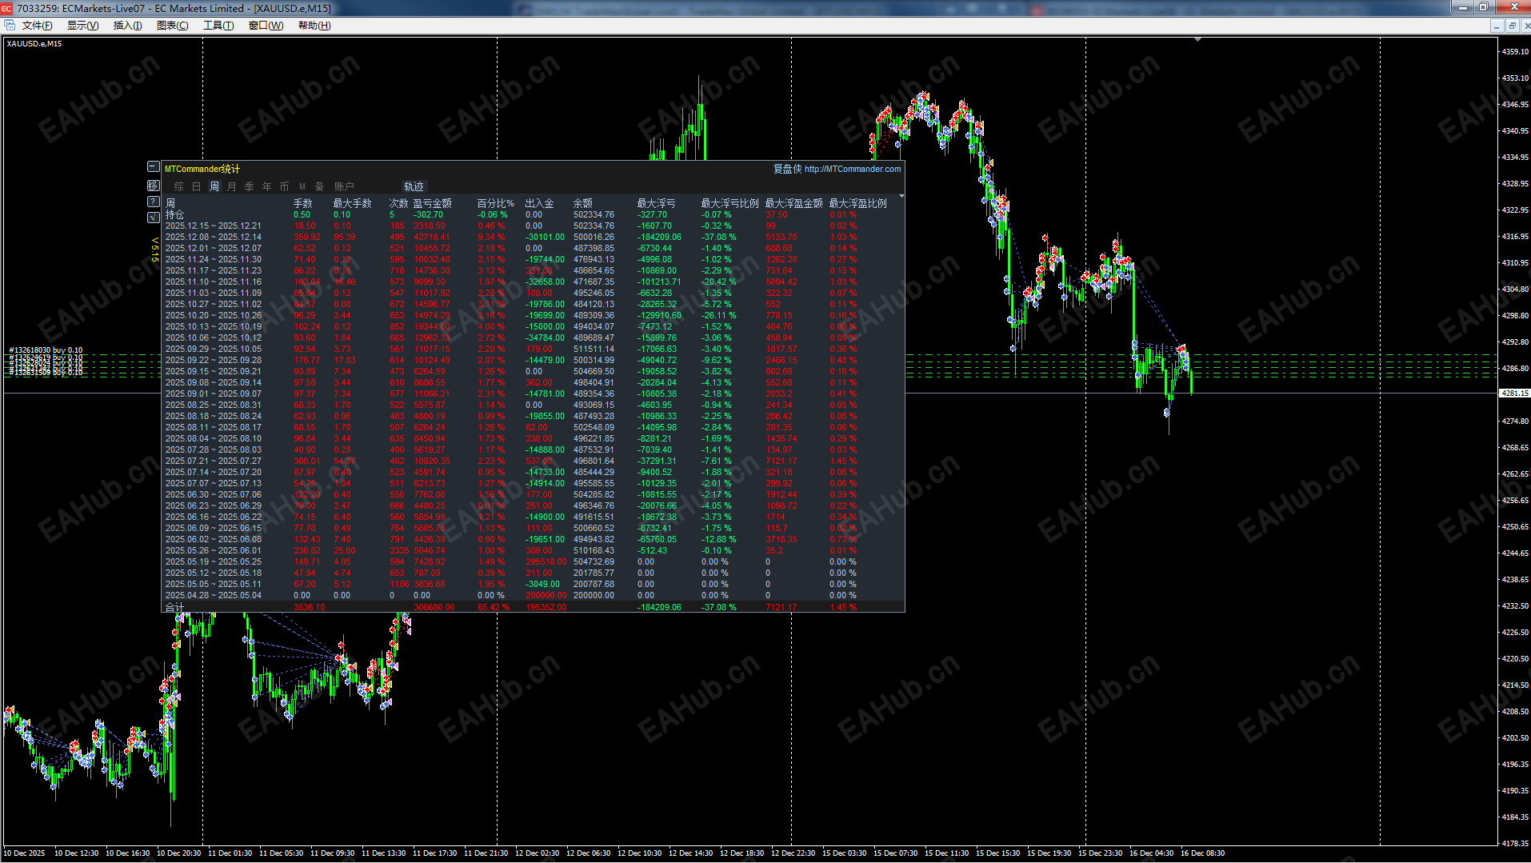Click the 最大浮盈比例 column header
1531x863 pixels.
coord(858,203)
